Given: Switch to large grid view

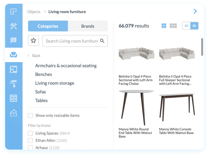Looking at the screenshot, I should 164,26.
